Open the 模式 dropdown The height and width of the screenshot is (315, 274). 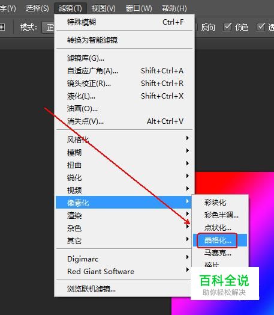pos(48,27)
